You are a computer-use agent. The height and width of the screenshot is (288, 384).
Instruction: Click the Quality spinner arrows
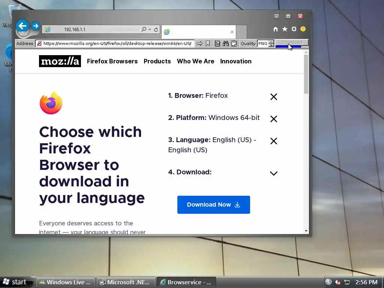click(271, 43)
